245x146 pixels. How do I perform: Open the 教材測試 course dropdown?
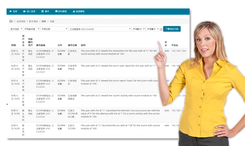tap(16, 29)
